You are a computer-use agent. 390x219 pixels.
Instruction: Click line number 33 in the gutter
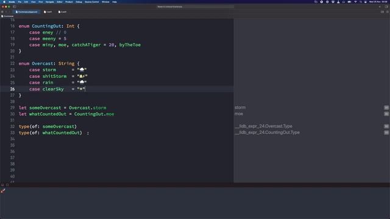click(12, 133)
